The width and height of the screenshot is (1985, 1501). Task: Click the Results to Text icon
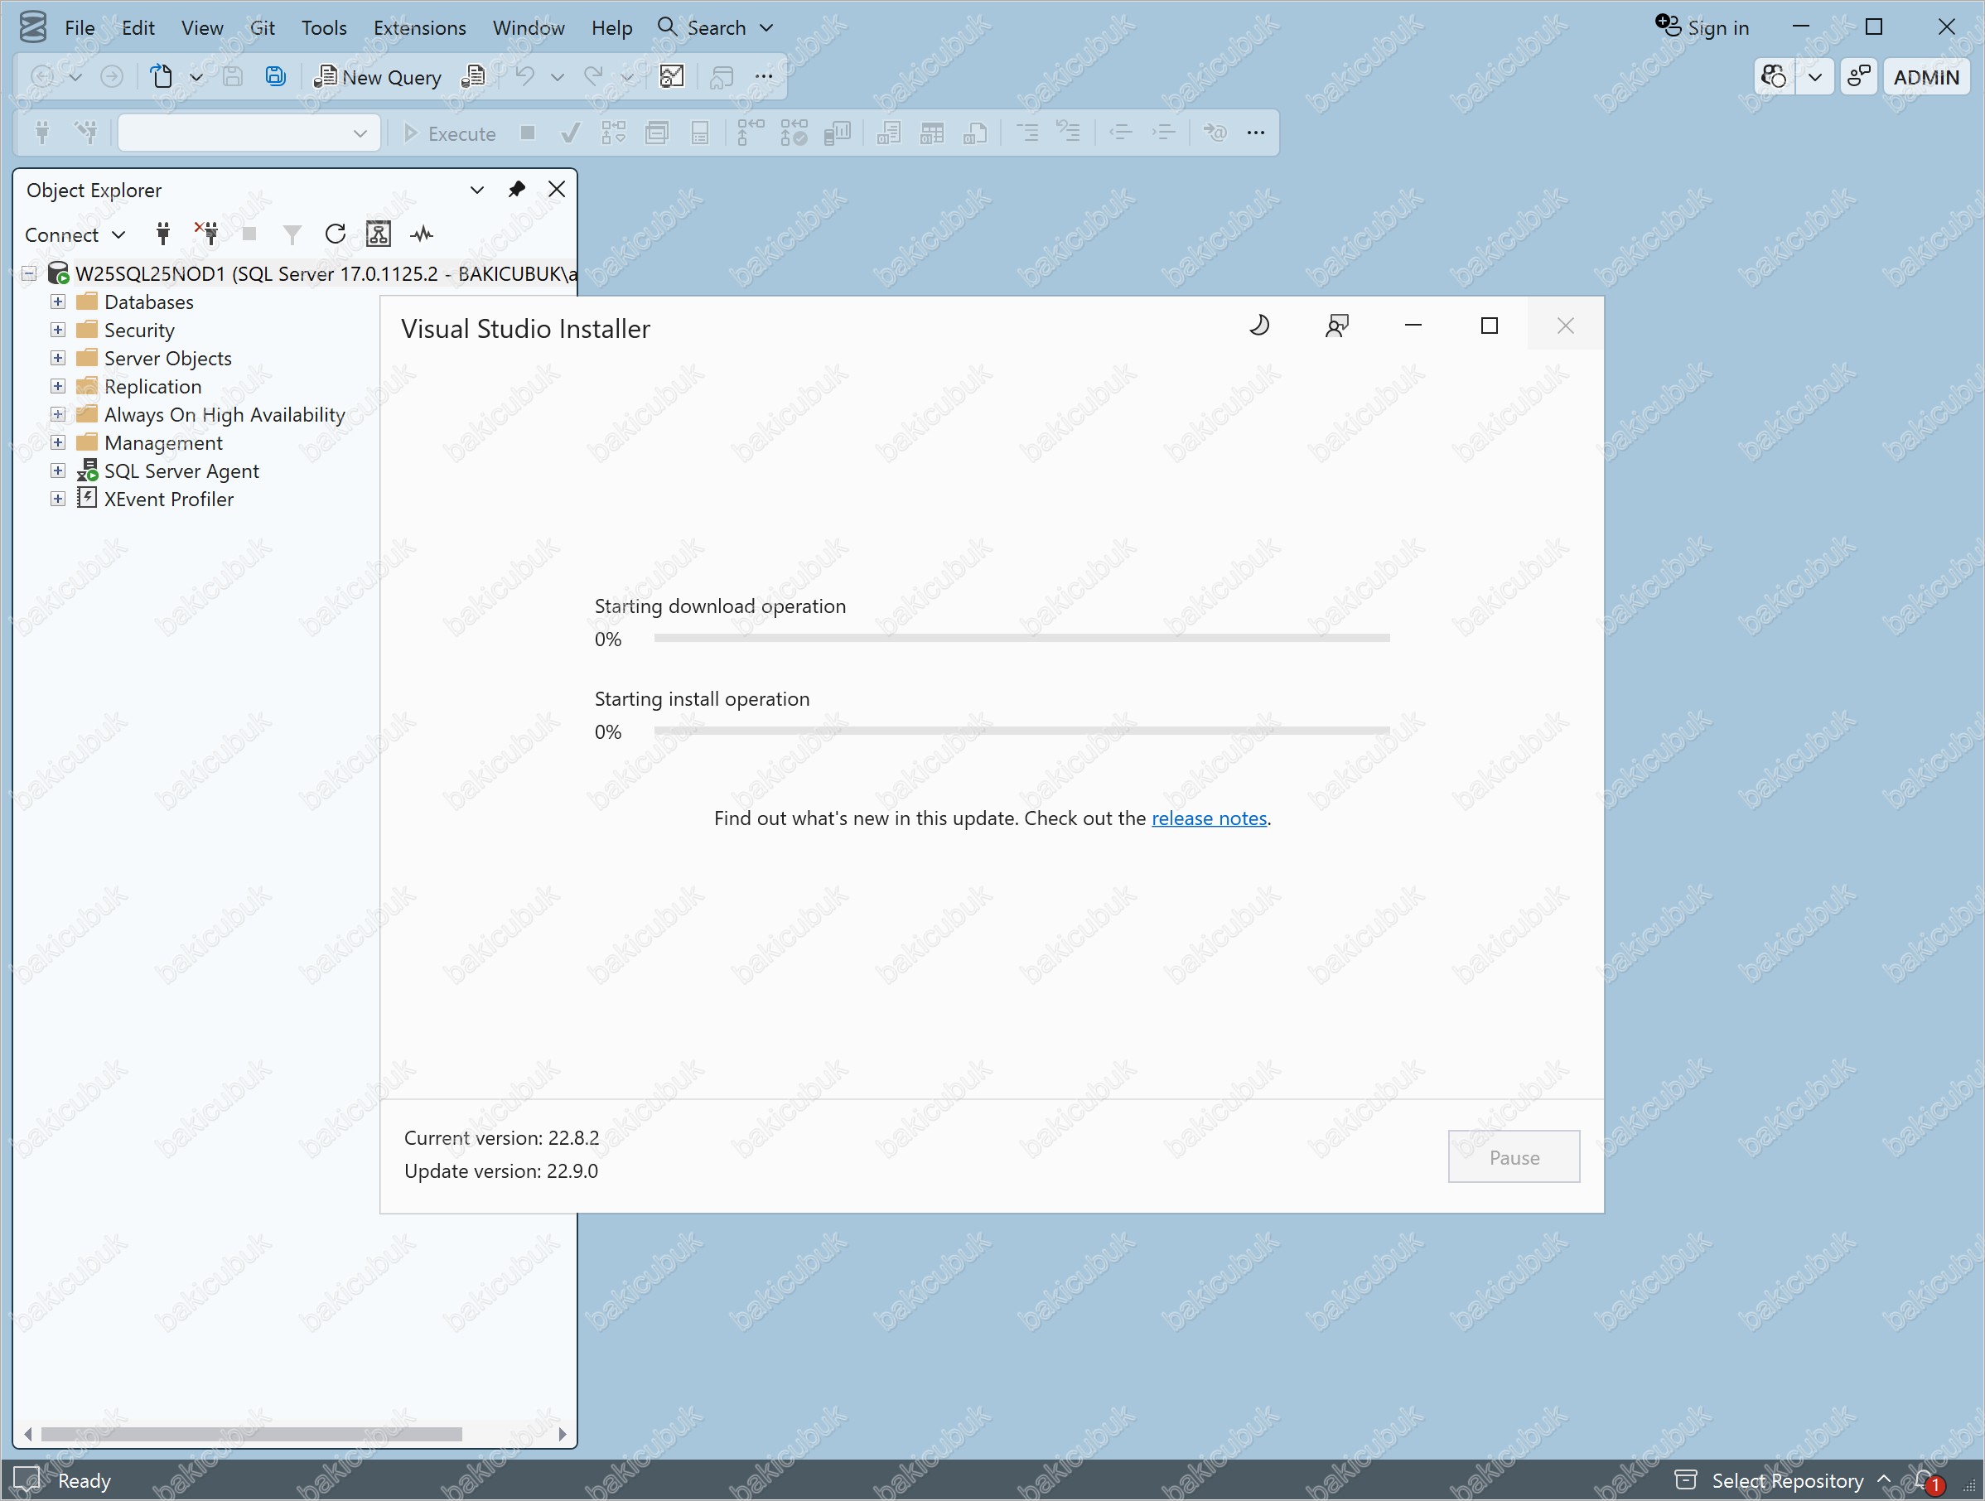pos(889,133)
